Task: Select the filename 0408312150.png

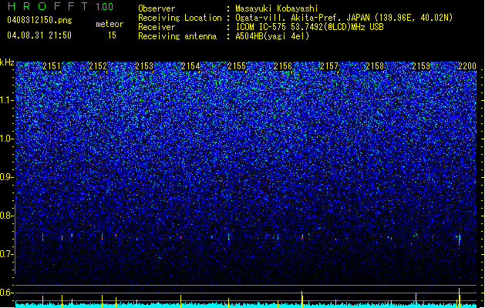Action: click(x=39, y=20)
